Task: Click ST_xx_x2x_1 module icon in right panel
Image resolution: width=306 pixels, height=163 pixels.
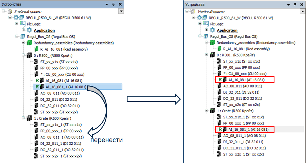Action: 219,154
